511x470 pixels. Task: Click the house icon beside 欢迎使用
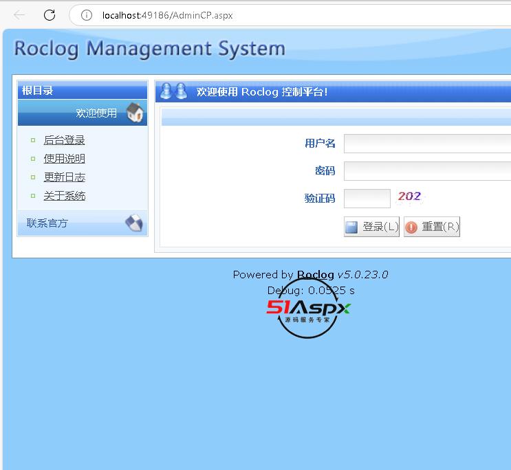(x=135, y=113)
